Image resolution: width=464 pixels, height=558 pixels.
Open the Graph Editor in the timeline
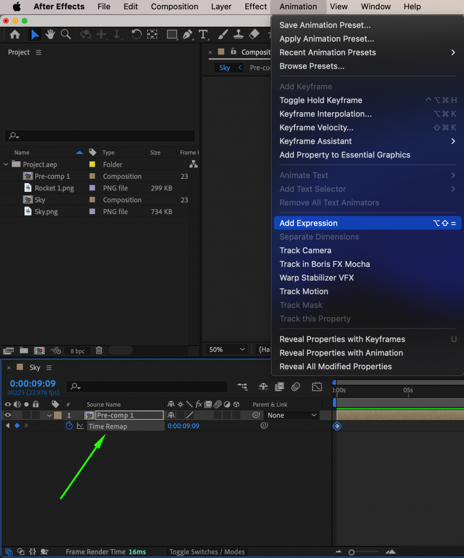tap(317, 386)
